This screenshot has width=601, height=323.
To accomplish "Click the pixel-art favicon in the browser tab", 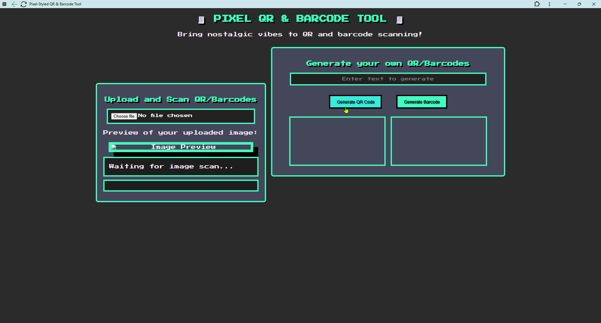I will point(5,4).
